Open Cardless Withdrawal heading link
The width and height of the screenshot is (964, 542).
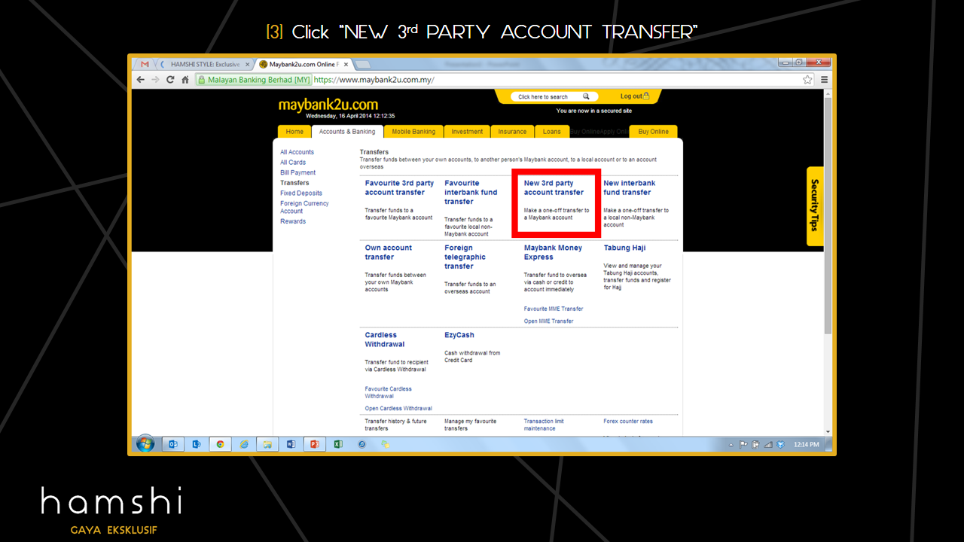(385, 340)
